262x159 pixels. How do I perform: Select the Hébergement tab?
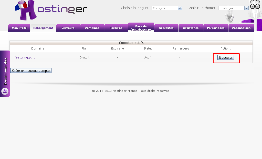[43, 28]
